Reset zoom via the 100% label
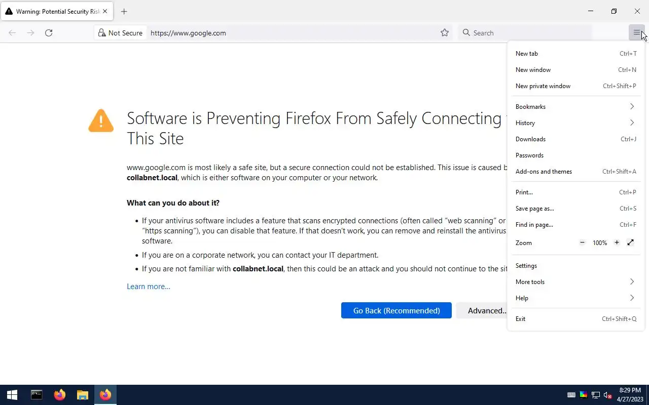The image size is (649, 405). (x=600, y=243)
